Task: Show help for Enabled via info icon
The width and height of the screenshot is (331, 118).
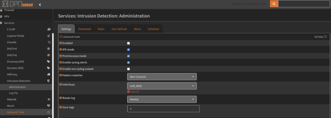Action: coord(60,43)
